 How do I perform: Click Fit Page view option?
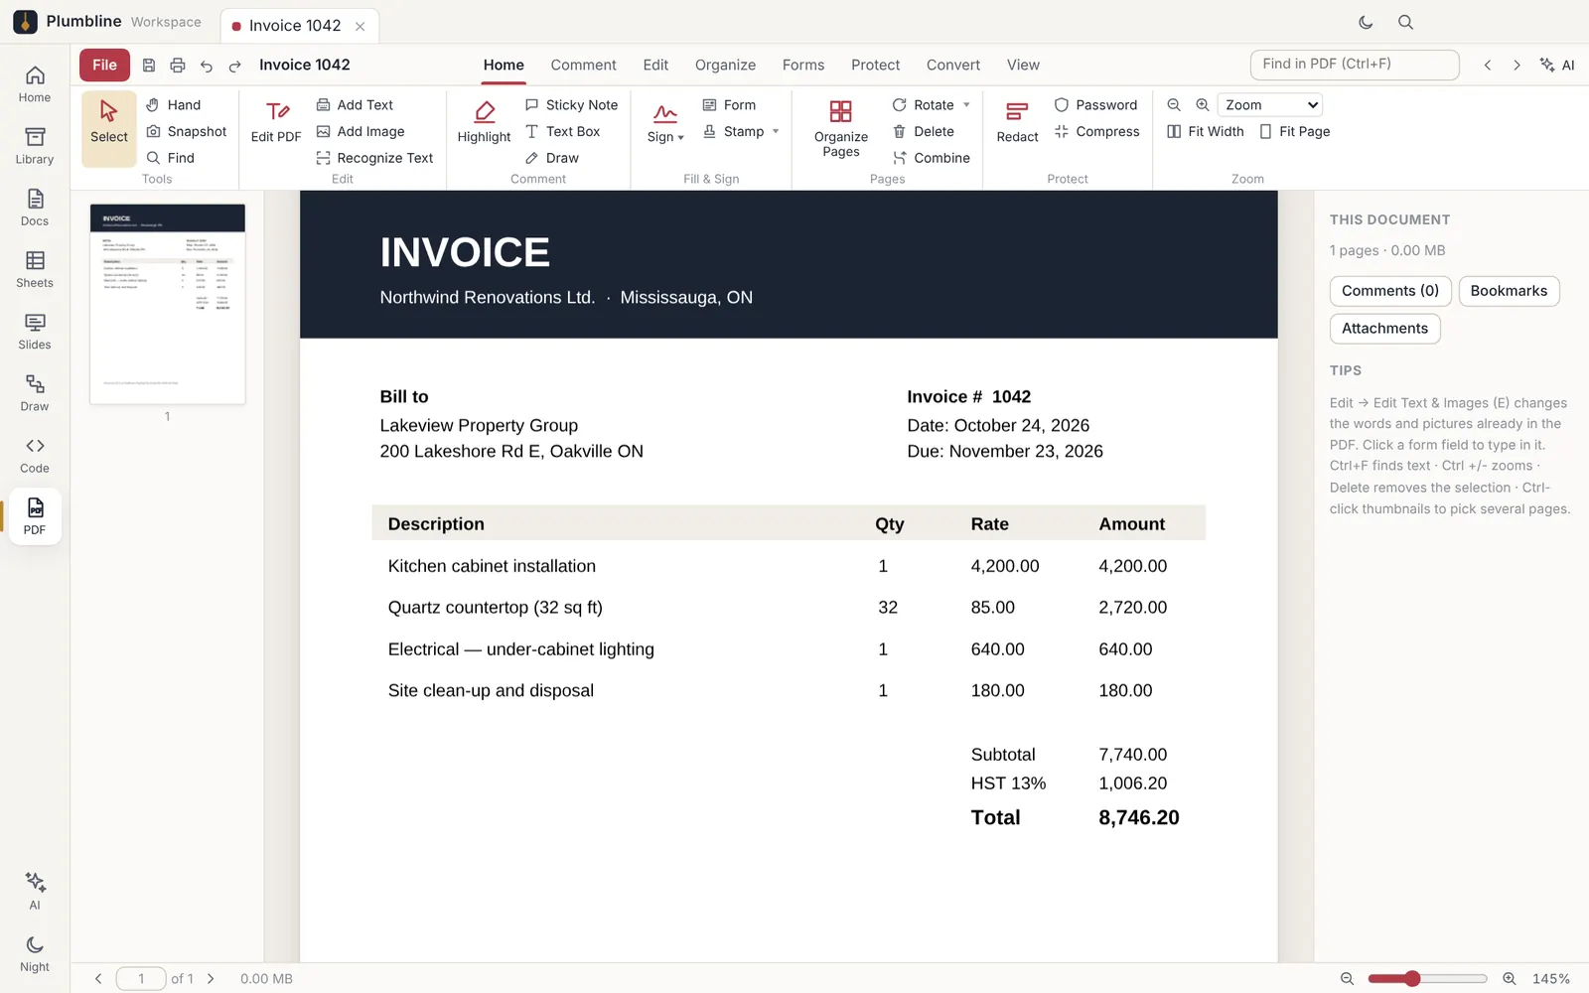pyautogui.click(x=1295, y=131)
